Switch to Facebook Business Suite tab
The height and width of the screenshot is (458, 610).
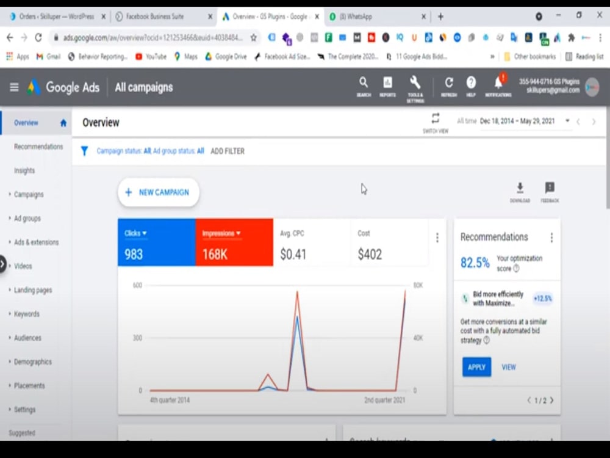click(163, 16)
